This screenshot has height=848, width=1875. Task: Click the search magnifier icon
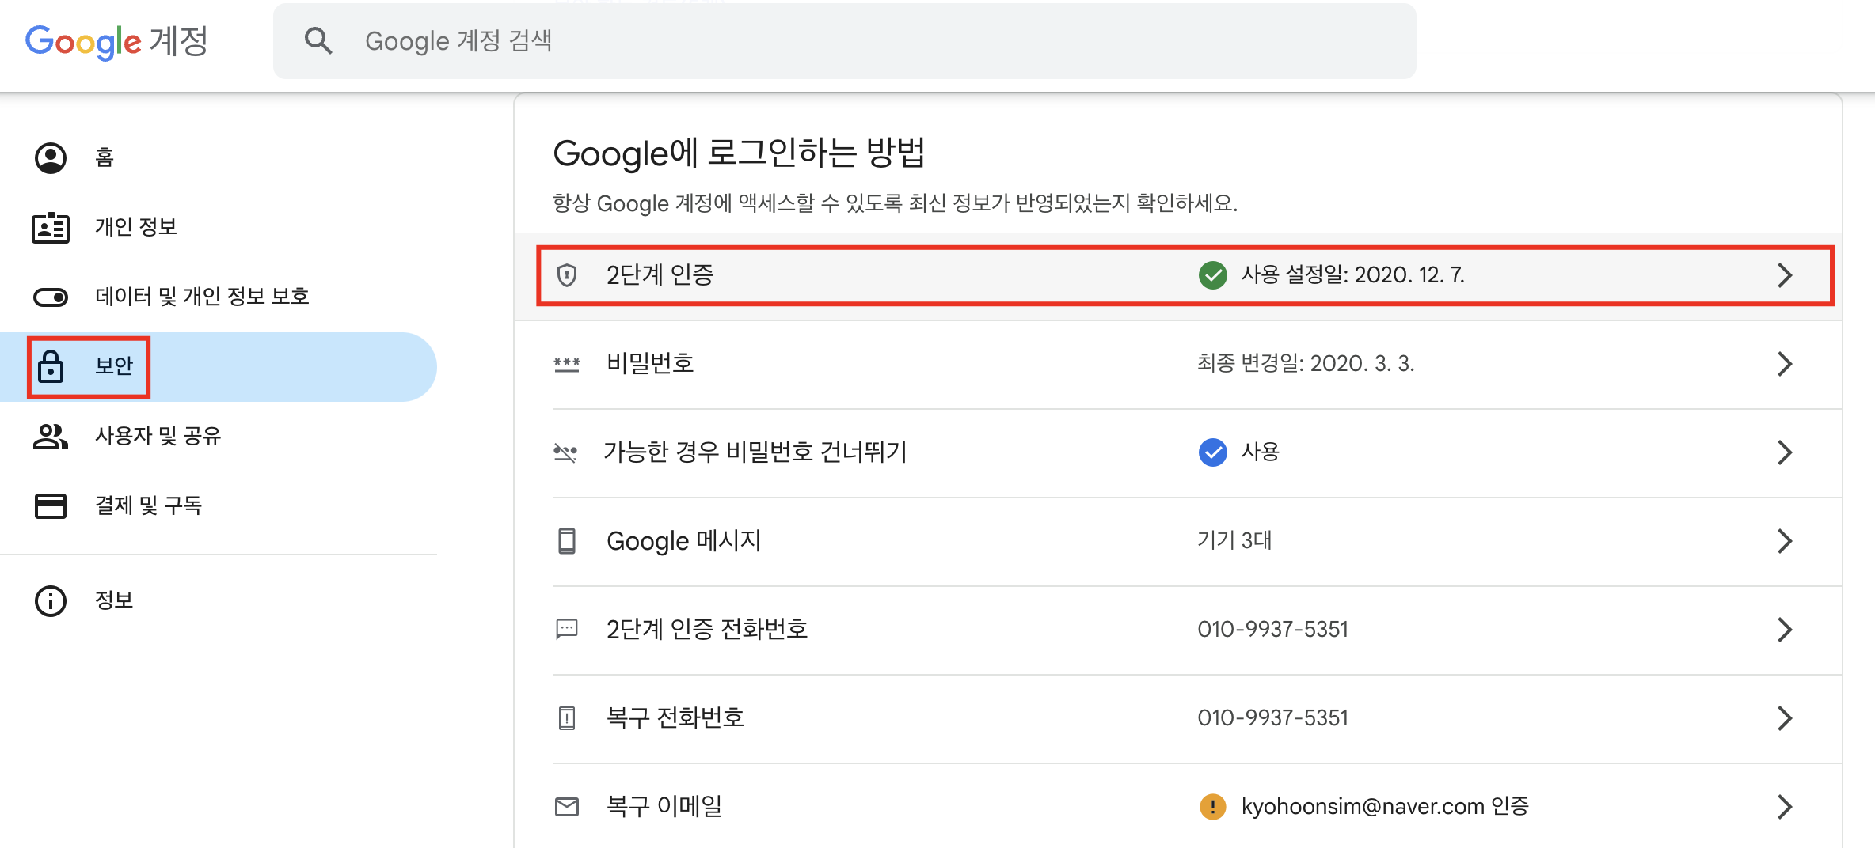(318, 40)
